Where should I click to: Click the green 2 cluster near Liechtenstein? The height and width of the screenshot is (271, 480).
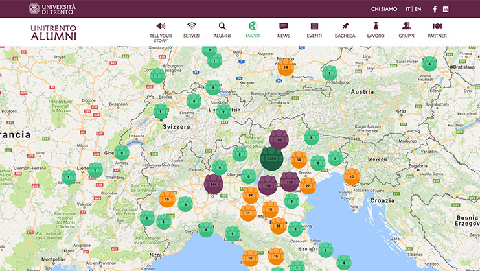click(223, 112)
